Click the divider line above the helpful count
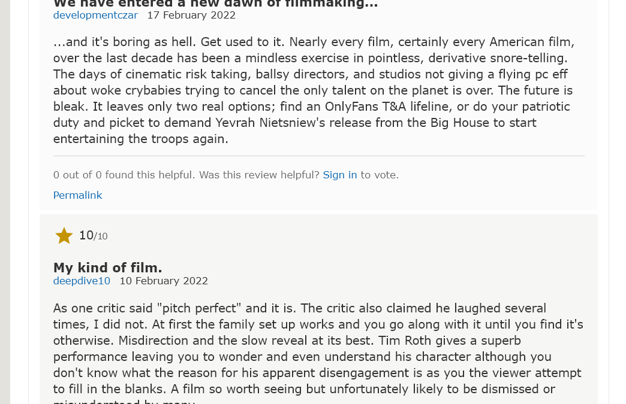This screenshot has width=626, height=404. (x=318, y=156)
